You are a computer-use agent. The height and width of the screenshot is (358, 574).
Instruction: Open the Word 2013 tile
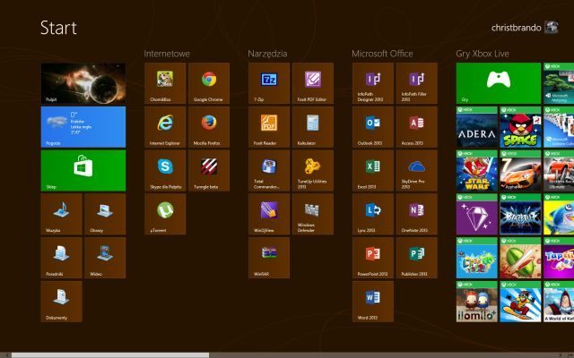(373, 301)
